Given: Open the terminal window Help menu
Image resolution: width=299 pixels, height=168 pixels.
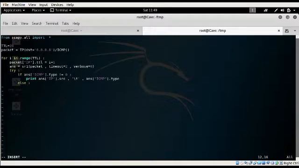Looking at the screenshot, I should point(76,23).
